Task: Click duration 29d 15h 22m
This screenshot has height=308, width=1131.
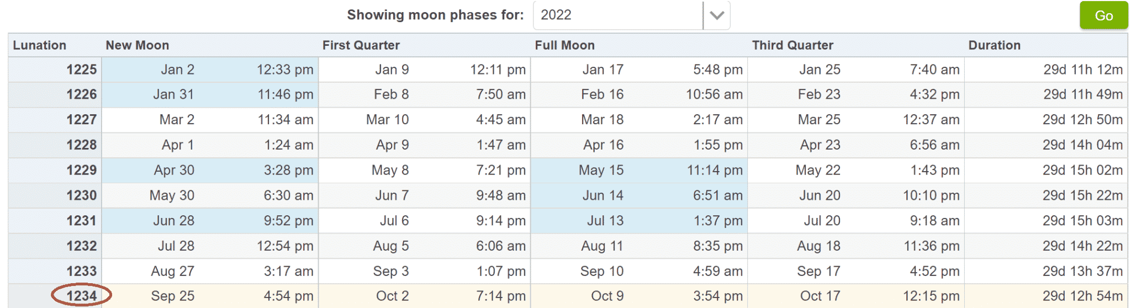Action: tap(1082, 195)
